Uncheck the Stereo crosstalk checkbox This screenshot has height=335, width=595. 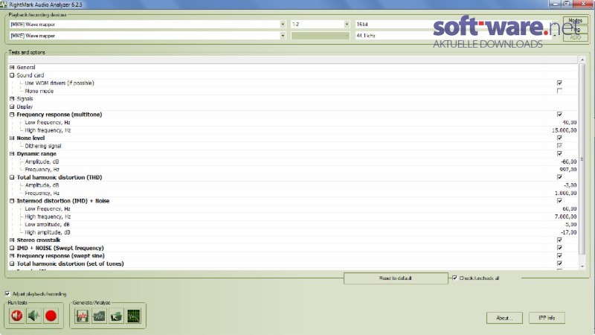point(559,240)
